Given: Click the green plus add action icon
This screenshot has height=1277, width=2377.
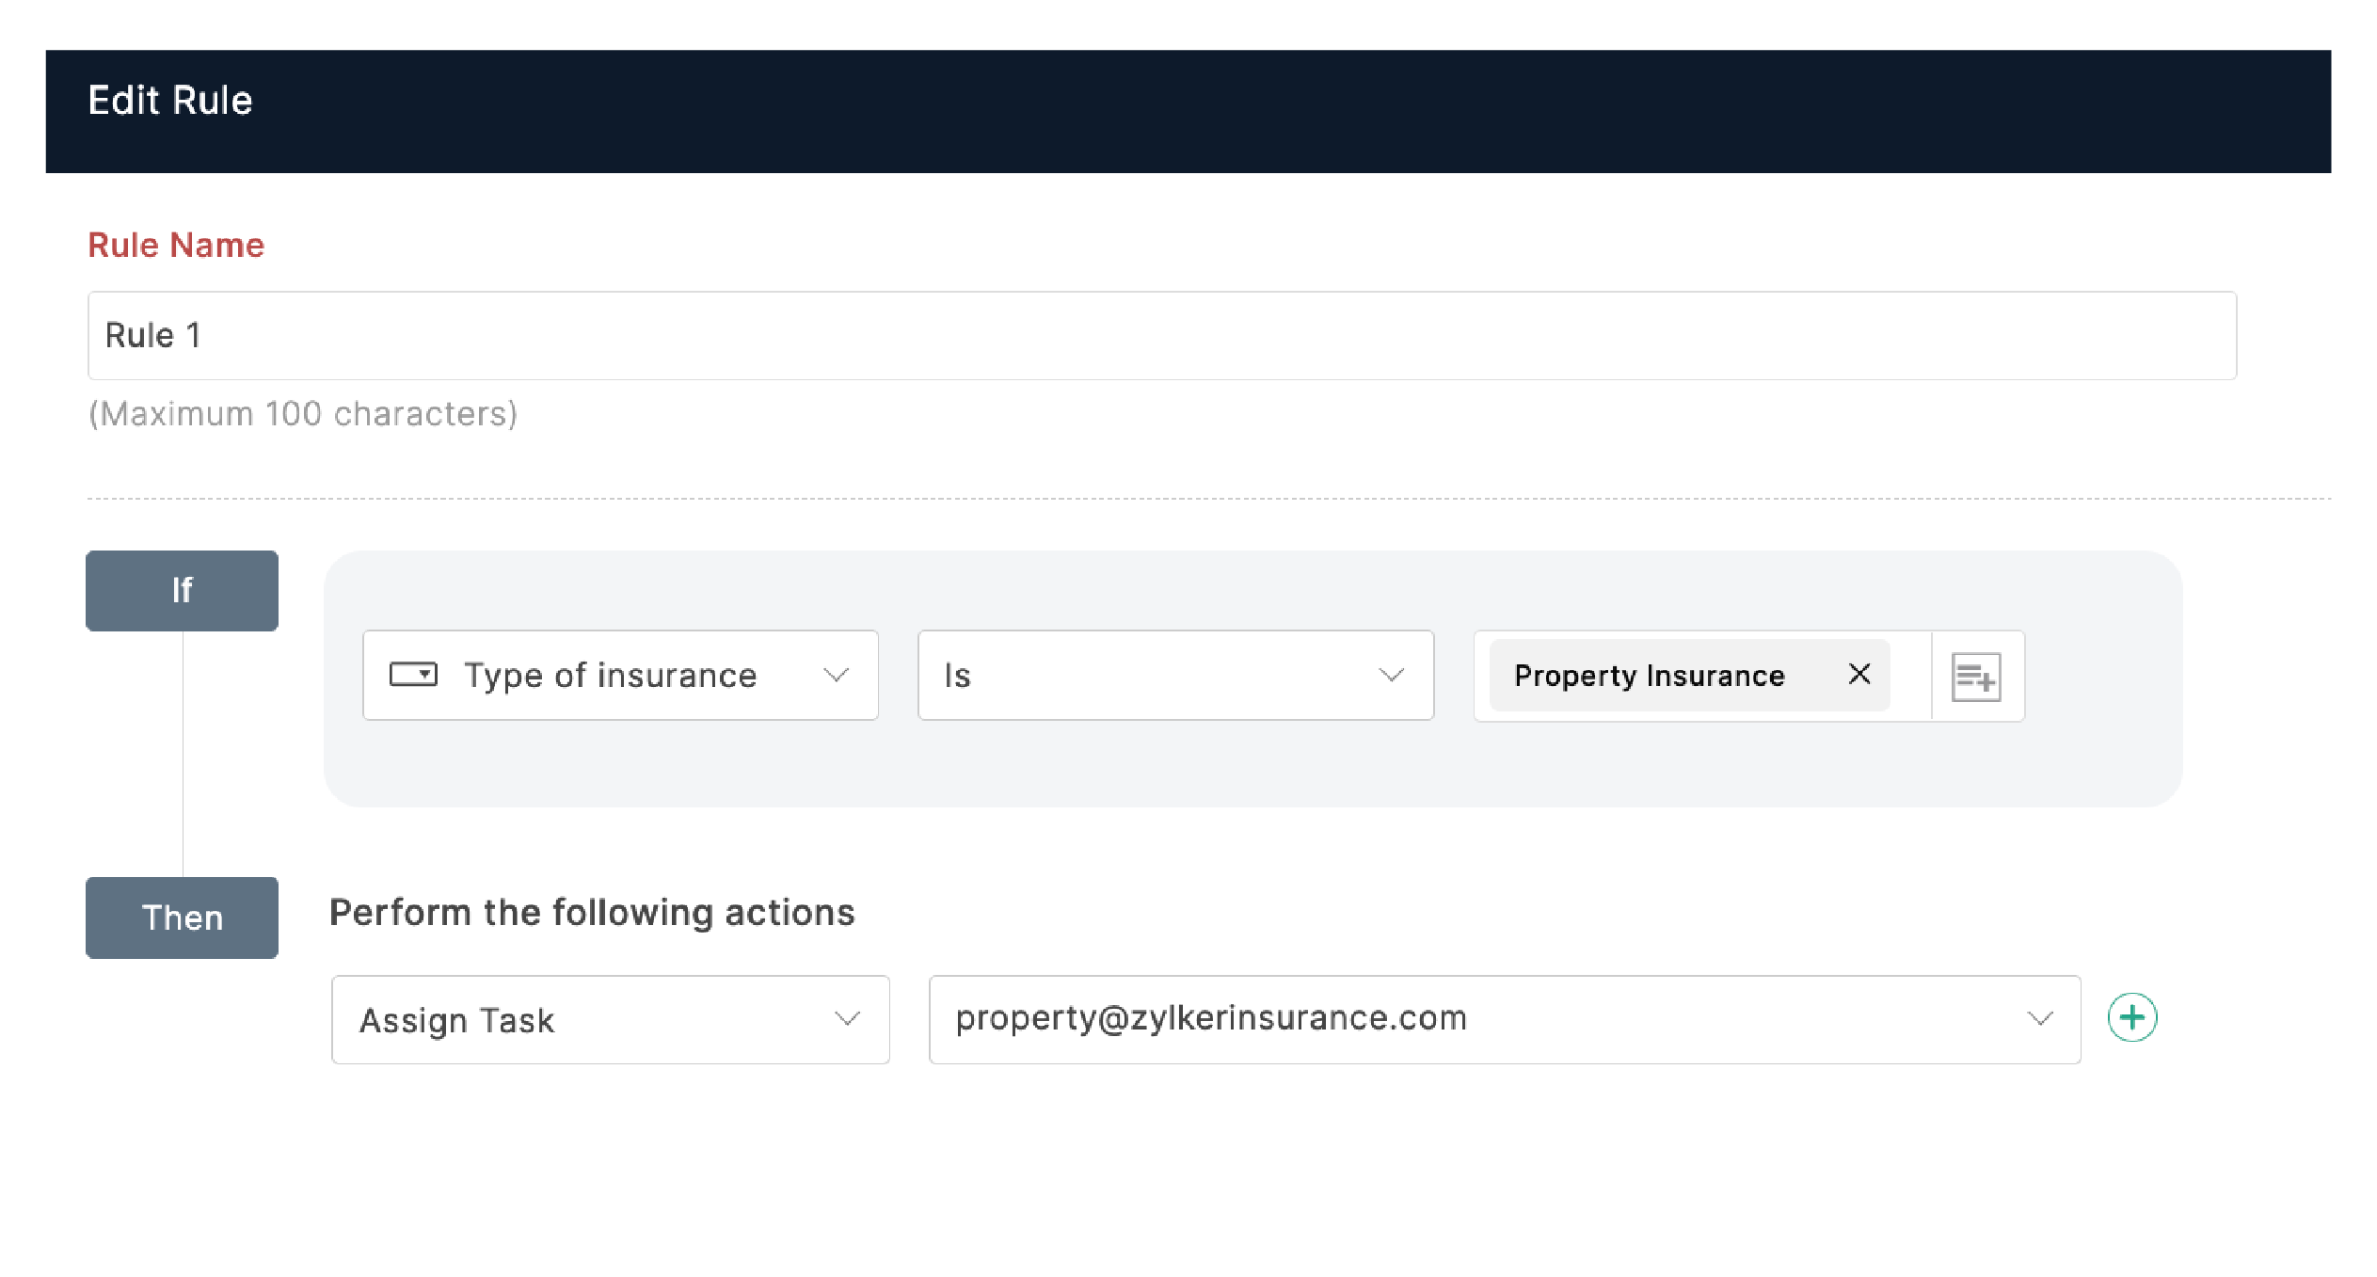Looking at the screenshot, I should (x=2131, y=1017).
